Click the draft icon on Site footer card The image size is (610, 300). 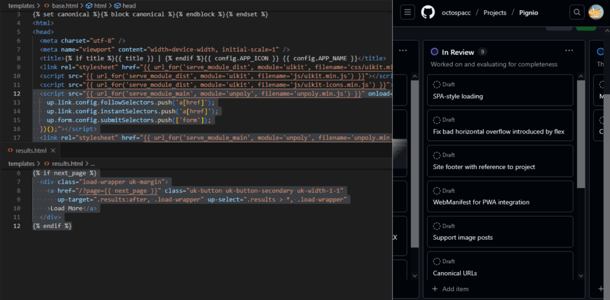pos(437,155)
